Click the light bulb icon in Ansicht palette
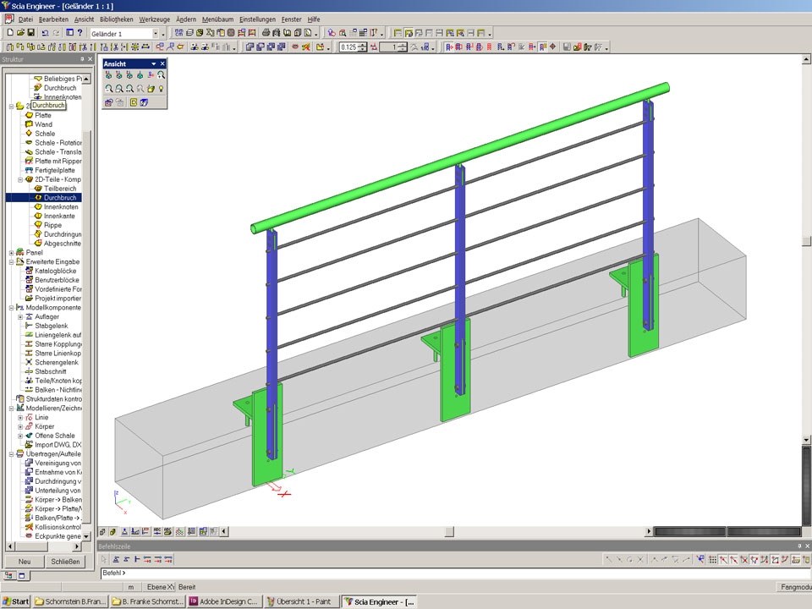The width and height of the screenshot is (812, 609). (161, 88)
